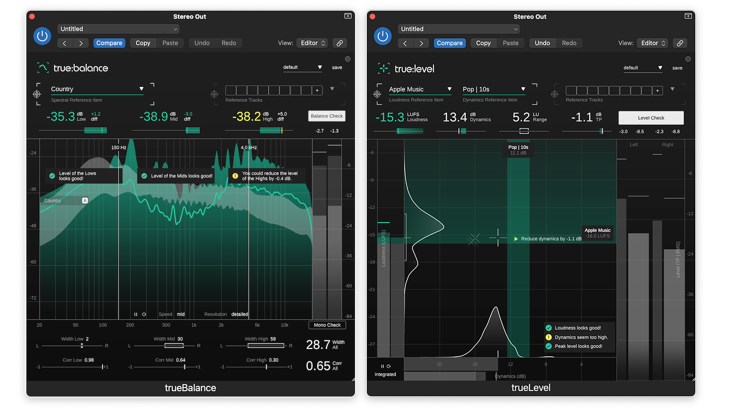729x410 pixels.
Task: Click the plus to add a reference track
Action: tap(317, 90)
